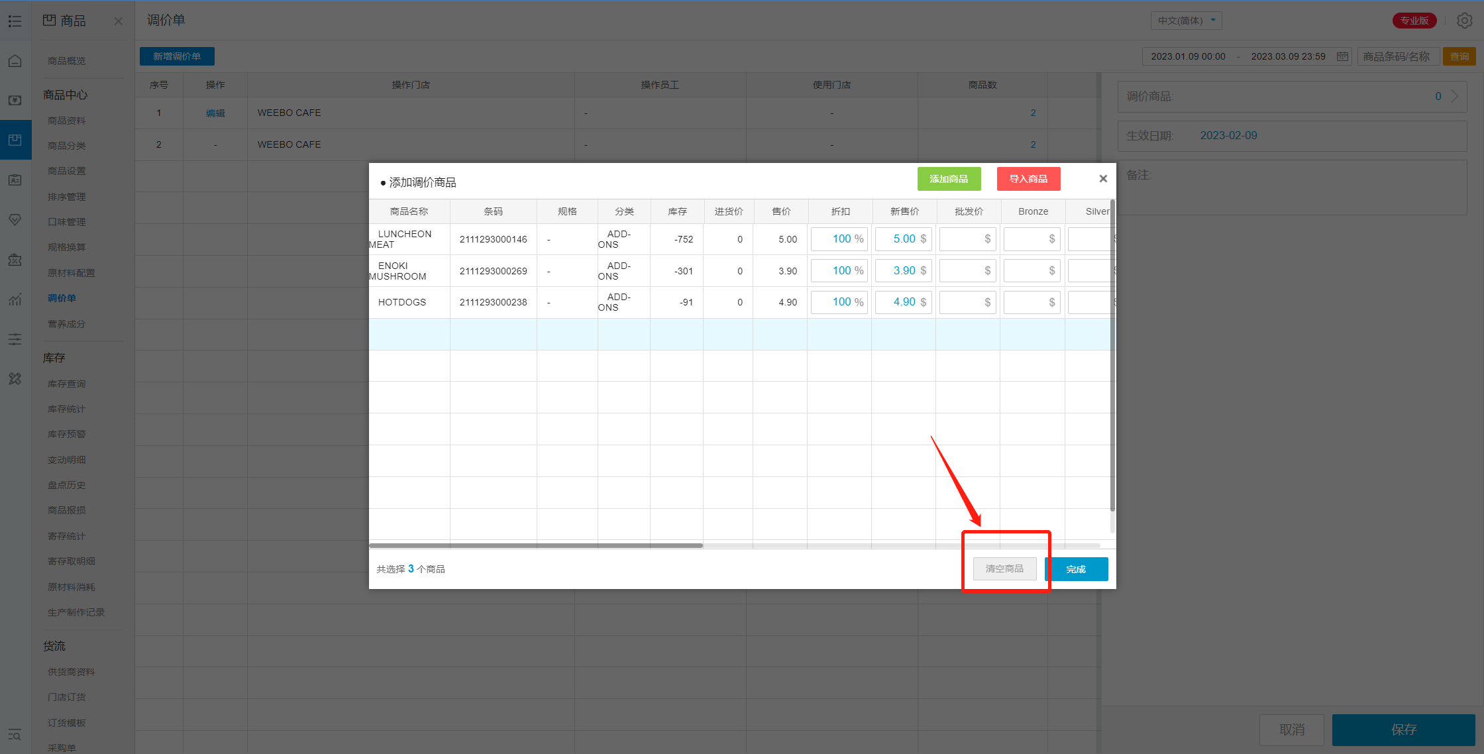Open the 中文(简体) language dropdown

point(1186,21)
